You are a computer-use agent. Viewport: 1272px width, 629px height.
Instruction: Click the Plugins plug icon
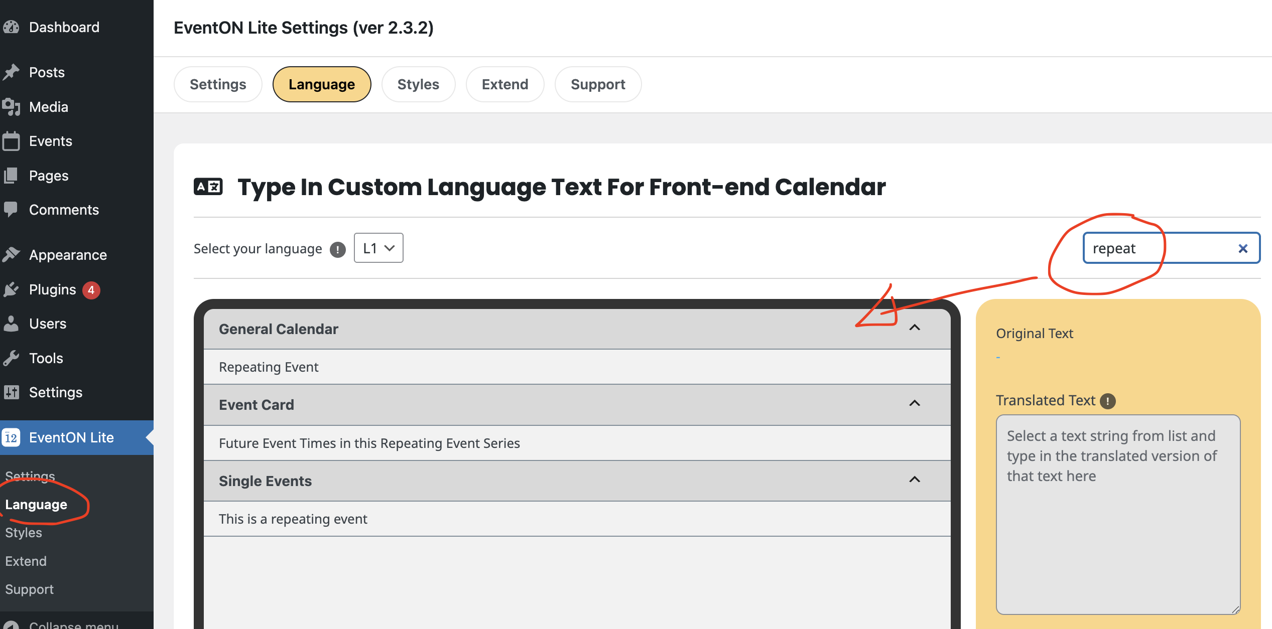coord(11,289)
